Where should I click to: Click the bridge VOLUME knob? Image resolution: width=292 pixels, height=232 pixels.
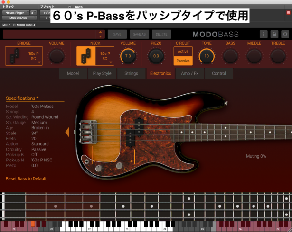57,56
